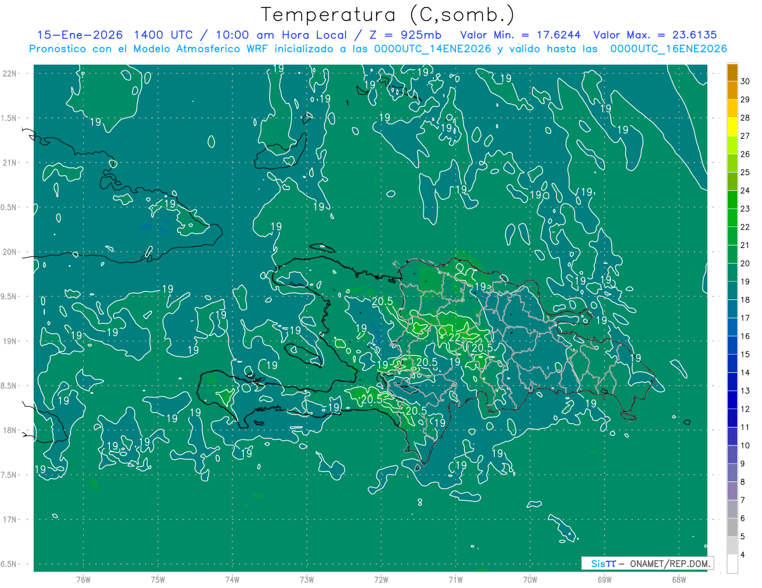Select the Valor Max. = 23.6135 text
Image resolution: width=762 pixels, height=588 pixels.
point(655,35)
